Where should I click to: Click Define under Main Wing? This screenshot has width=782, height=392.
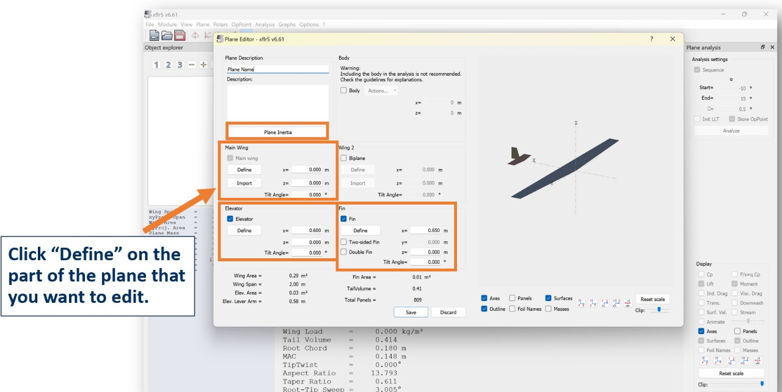coord(244,170)
